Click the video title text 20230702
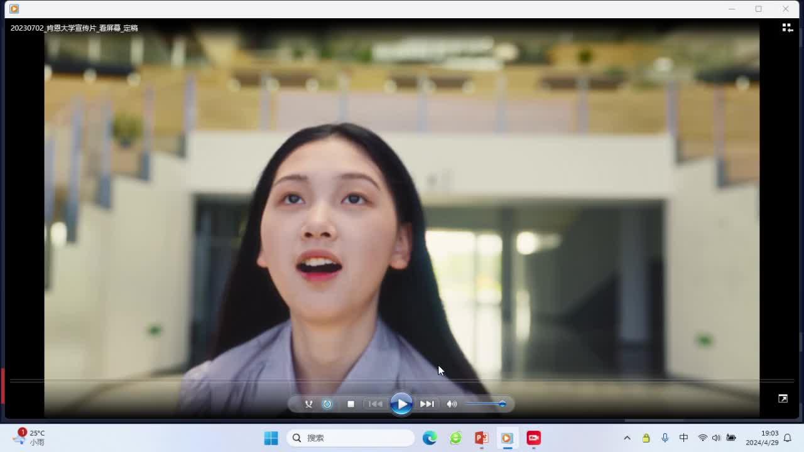 [74, 28]
